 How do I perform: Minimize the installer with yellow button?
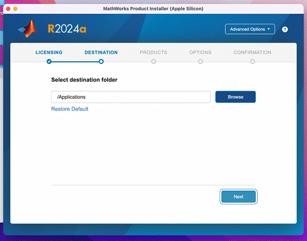15,9
